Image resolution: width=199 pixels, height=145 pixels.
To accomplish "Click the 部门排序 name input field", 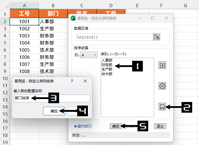I will coord(52,98).
